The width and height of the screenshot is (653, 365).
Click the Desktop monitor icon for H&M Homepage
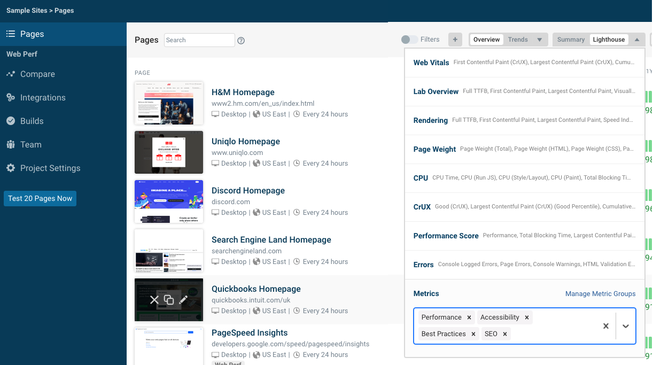(x=215, y=114)
